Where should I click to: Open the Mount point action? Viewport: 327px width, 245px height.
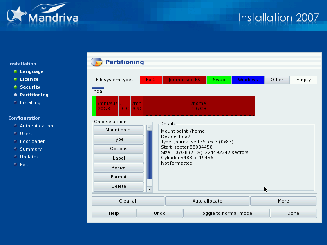(119, 130)
